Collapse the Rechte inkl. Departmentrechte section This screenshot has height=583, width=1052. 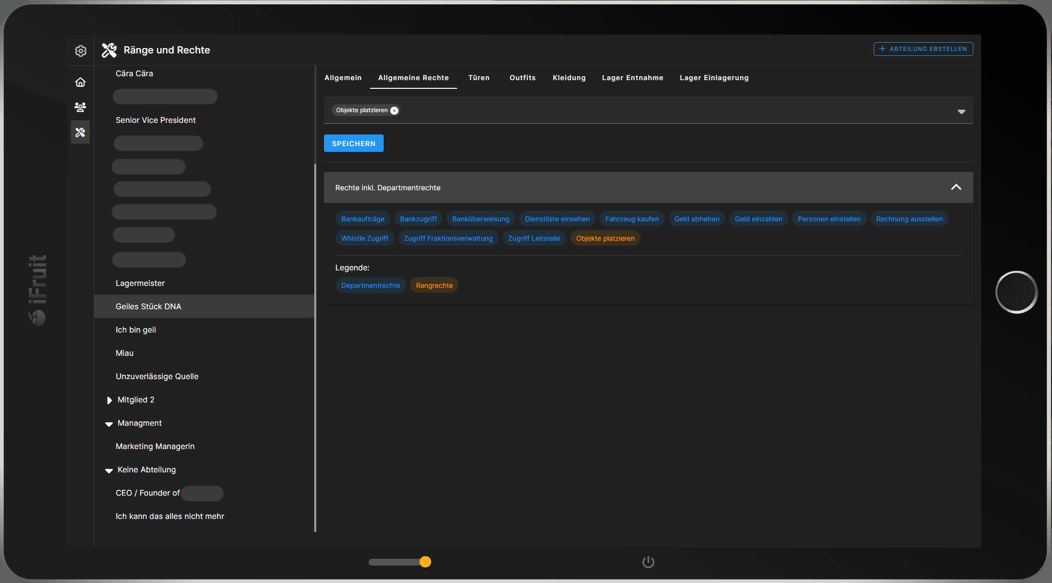pos(956,187)
